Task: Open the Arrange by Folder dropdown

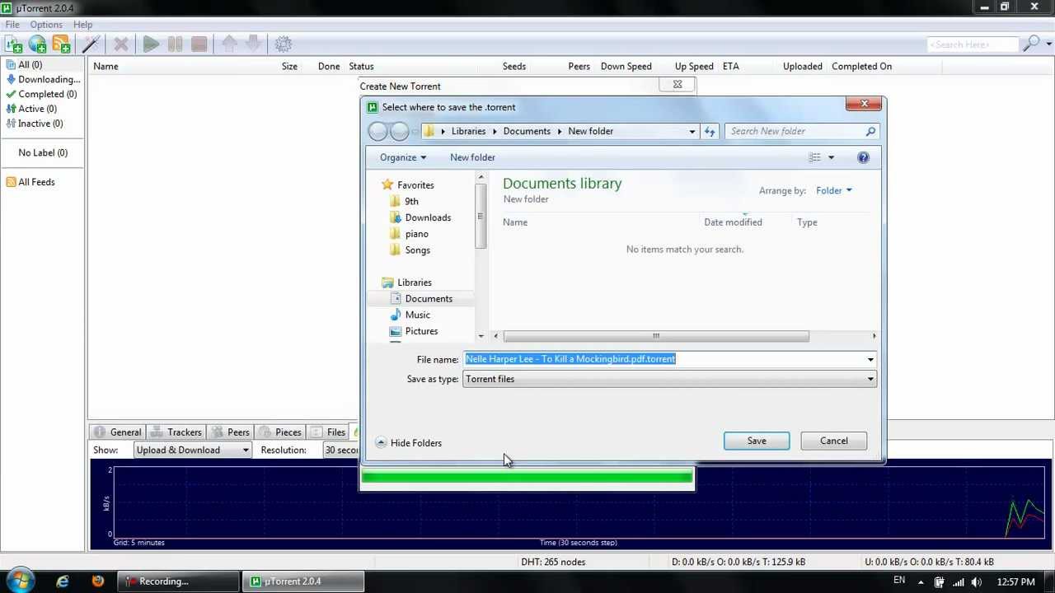Action: [x=834, y=191]
